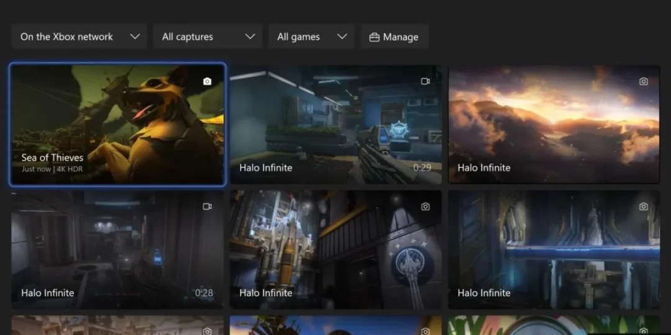Play the Halo Infinite 0:29 video clip
Screen dimensions: 671x335
(335, 124)
